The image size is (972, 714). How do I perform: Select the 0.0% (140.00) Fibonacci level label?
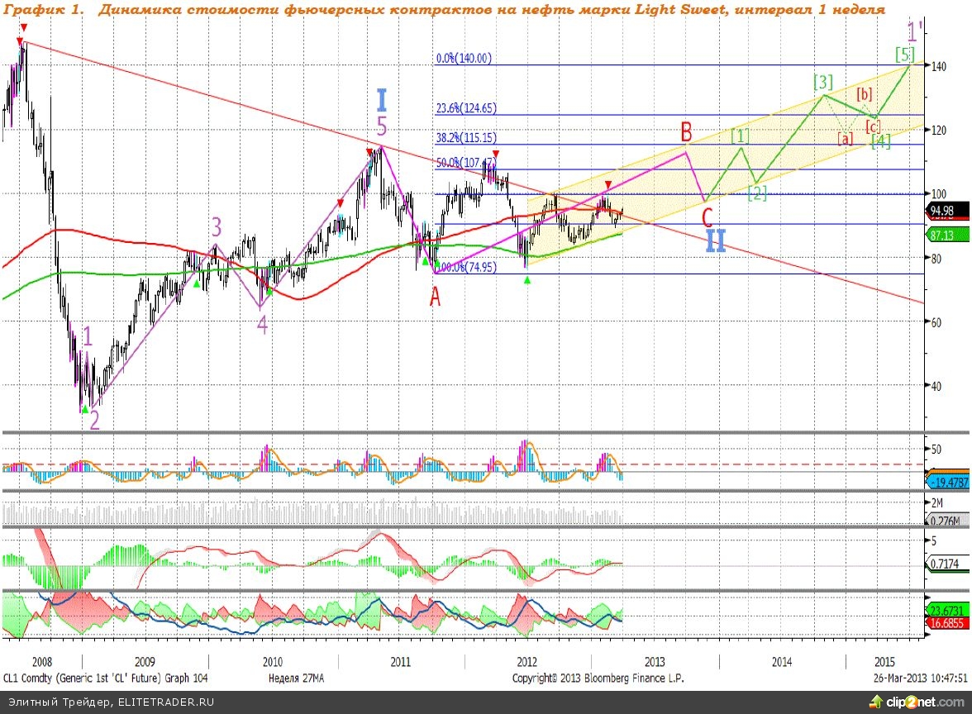[464, 59]
